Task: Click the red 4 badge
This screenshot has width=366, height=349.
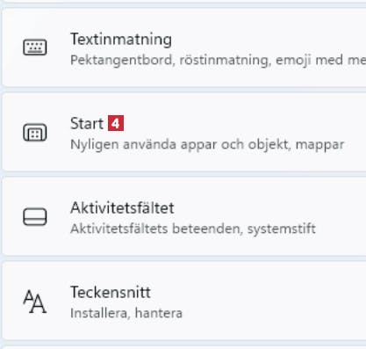Action: point(116,123)
